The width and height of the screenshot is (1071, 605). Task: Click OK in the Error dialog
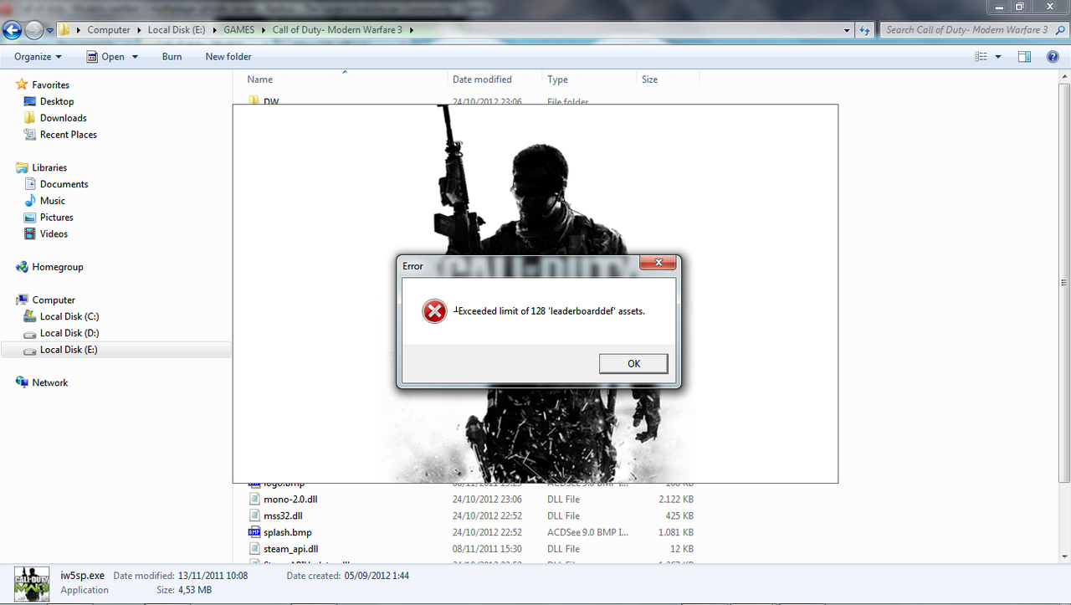633,363
